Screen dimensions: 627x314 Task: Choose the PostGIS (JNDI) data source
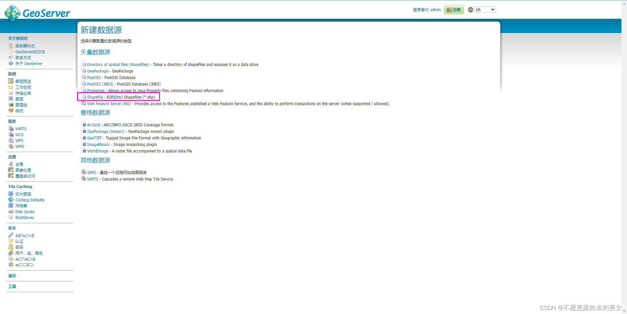(100, 84)
